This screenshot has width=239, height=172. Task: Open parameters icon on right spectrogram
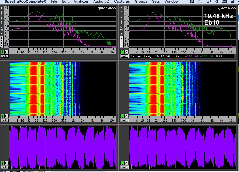[x=126, y=116]
